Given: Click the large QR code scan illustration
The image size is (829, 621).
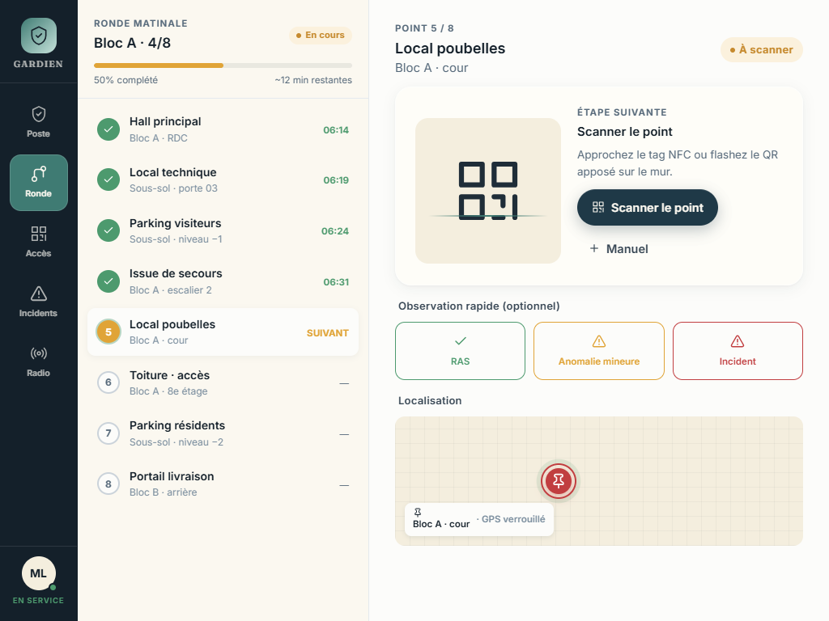Looking at the screenshot, I should pos(488,191).
